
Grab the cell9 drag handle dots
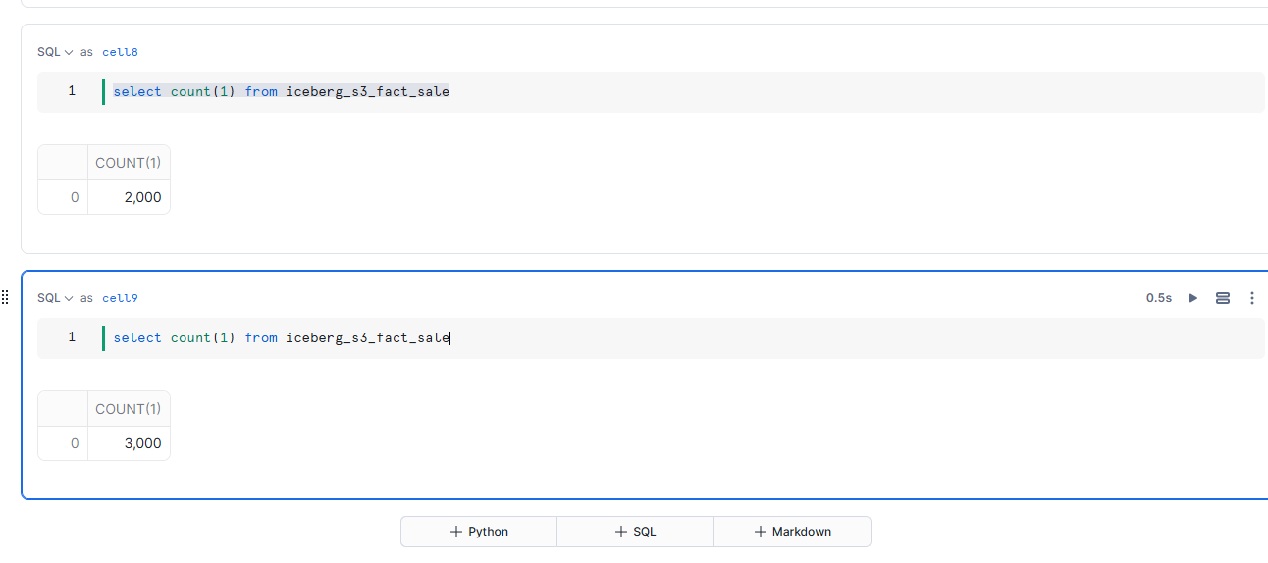(x=5, y=297)
